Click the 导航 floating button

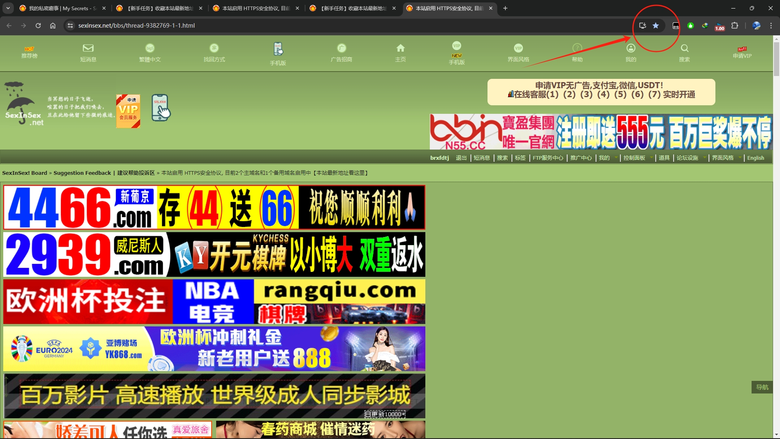pyautogui.click(x=762, y=387)
